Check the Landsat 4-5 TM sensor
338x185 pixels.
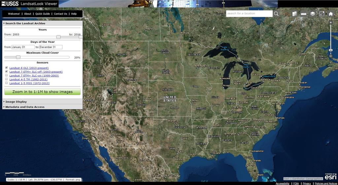[7, 79]
